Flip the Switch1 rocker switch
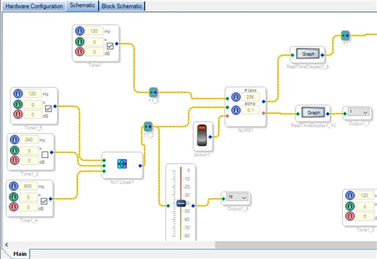The width and height of the screenshot is (377, 259). (x=202, y=135)
